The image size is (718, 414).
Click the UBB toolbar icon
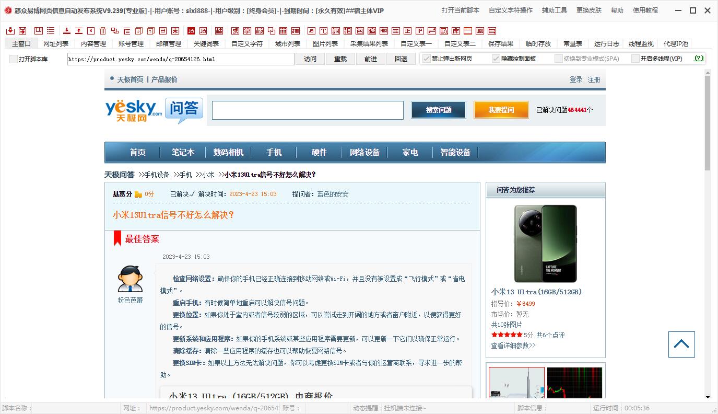[480, 31]
